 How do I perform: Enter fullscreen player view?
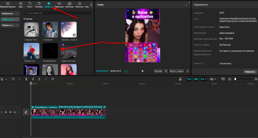tap(187, 71)
